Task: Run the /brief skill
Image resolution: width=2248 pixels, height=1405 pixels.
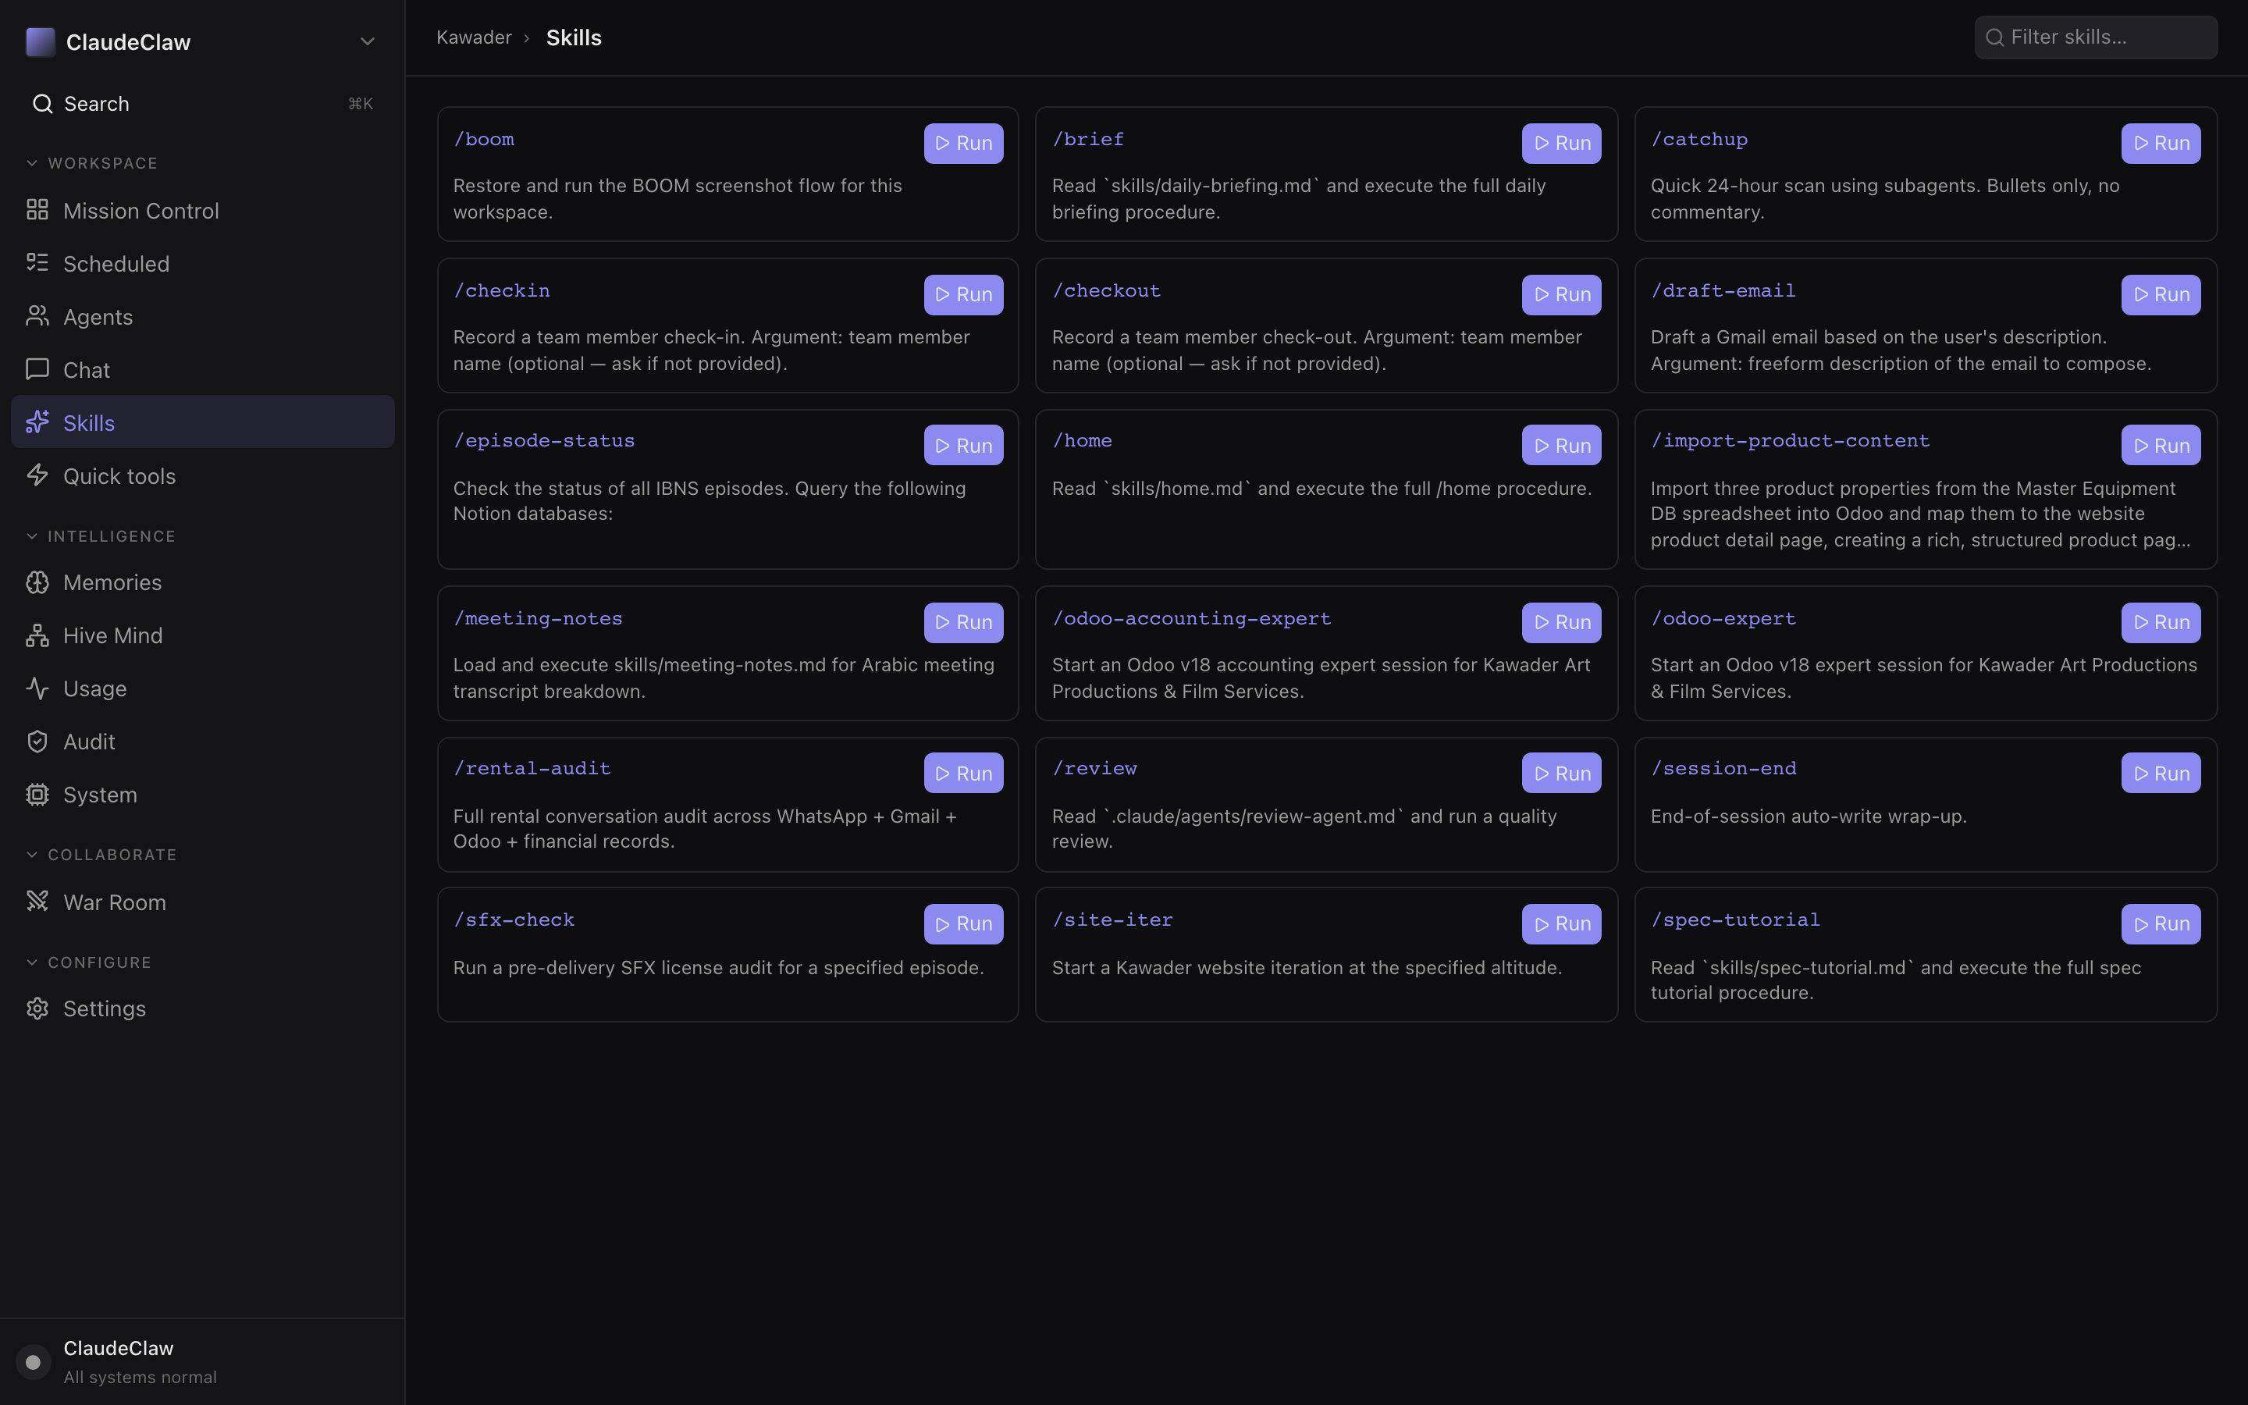Action: 1562,143
